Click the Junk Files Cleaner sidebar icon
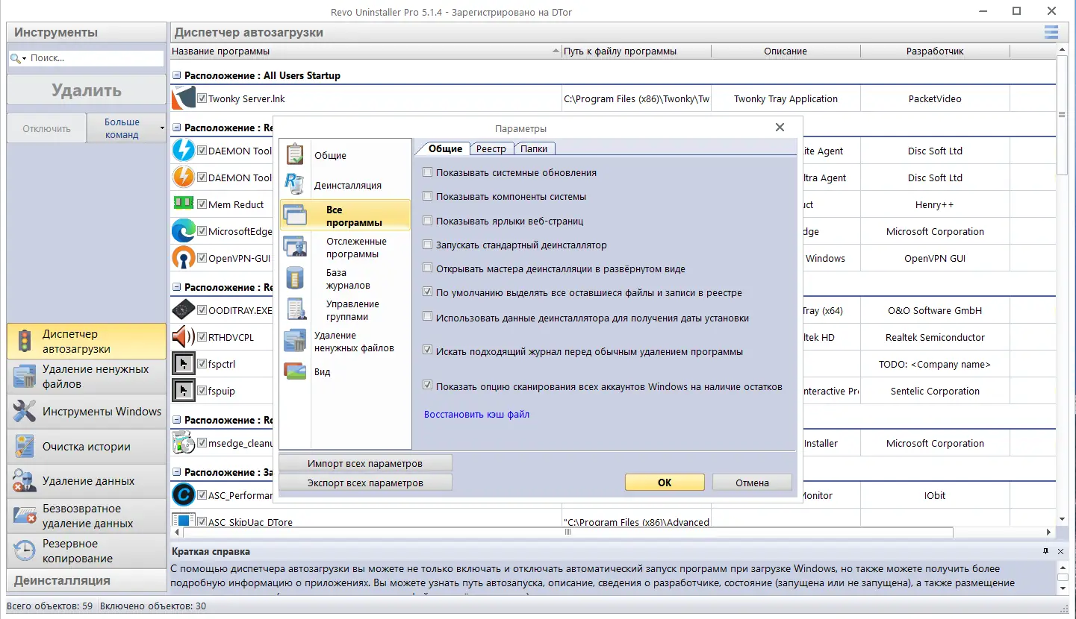 click(25, 377)
